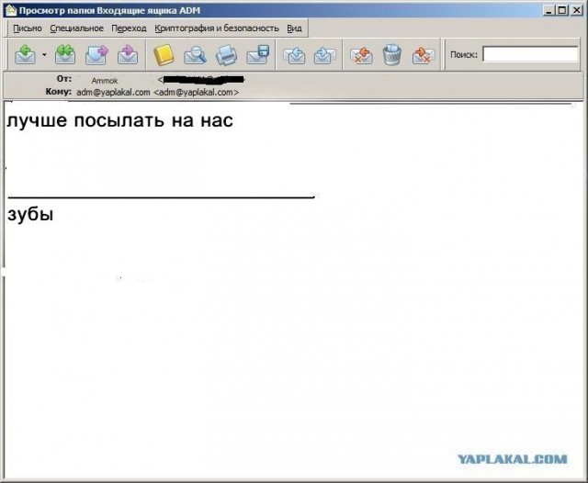Open message search magnifier icon
This screenshot has width=588, height=483.
(x=195, y=55)
